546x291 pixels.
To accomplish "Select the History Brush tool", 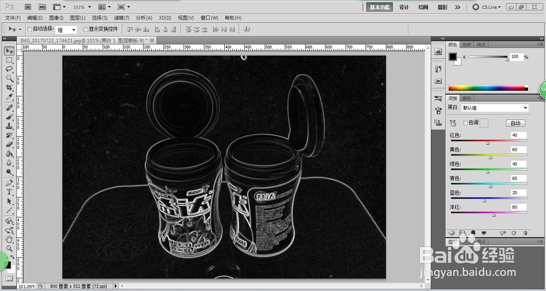I will coord(9,135).
